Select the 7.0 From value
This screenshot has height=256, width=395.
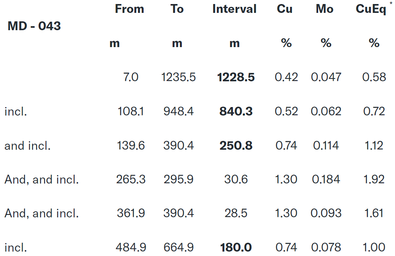point(131,77)
